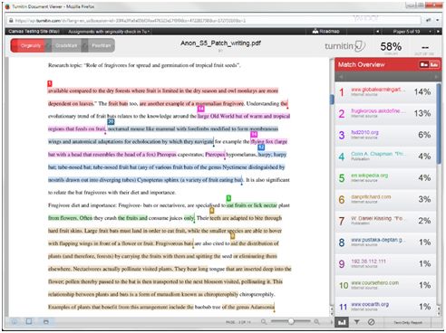Open the print icon in bottom-left toolbar
The width and height of the screenshot is (446, 333).
tap(46, 322)
